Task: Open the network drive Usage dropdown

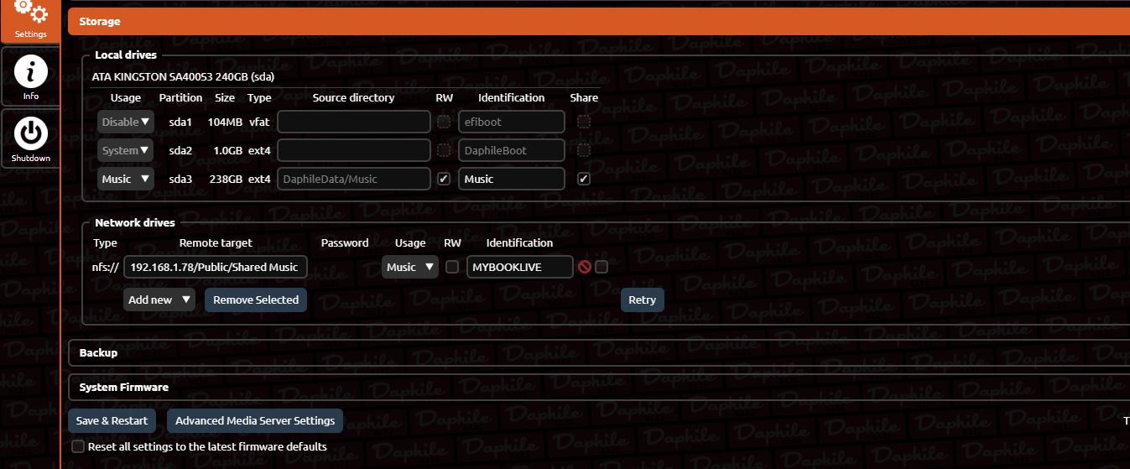Action: [x=410, y=267]
